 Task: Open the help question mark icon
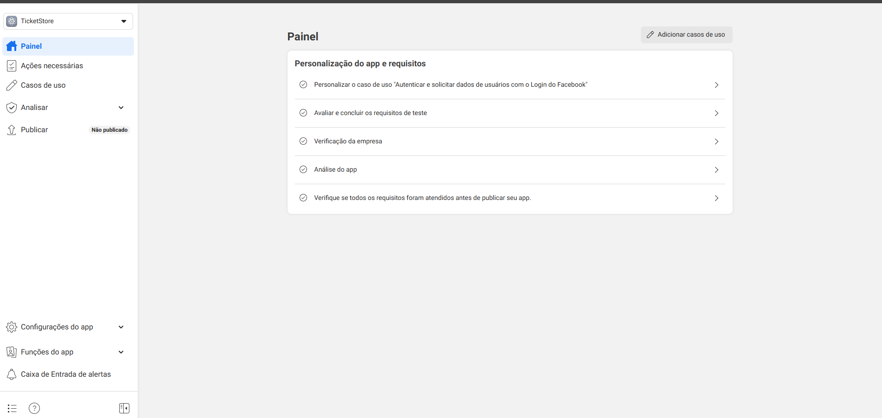click(x=34, y=408)
